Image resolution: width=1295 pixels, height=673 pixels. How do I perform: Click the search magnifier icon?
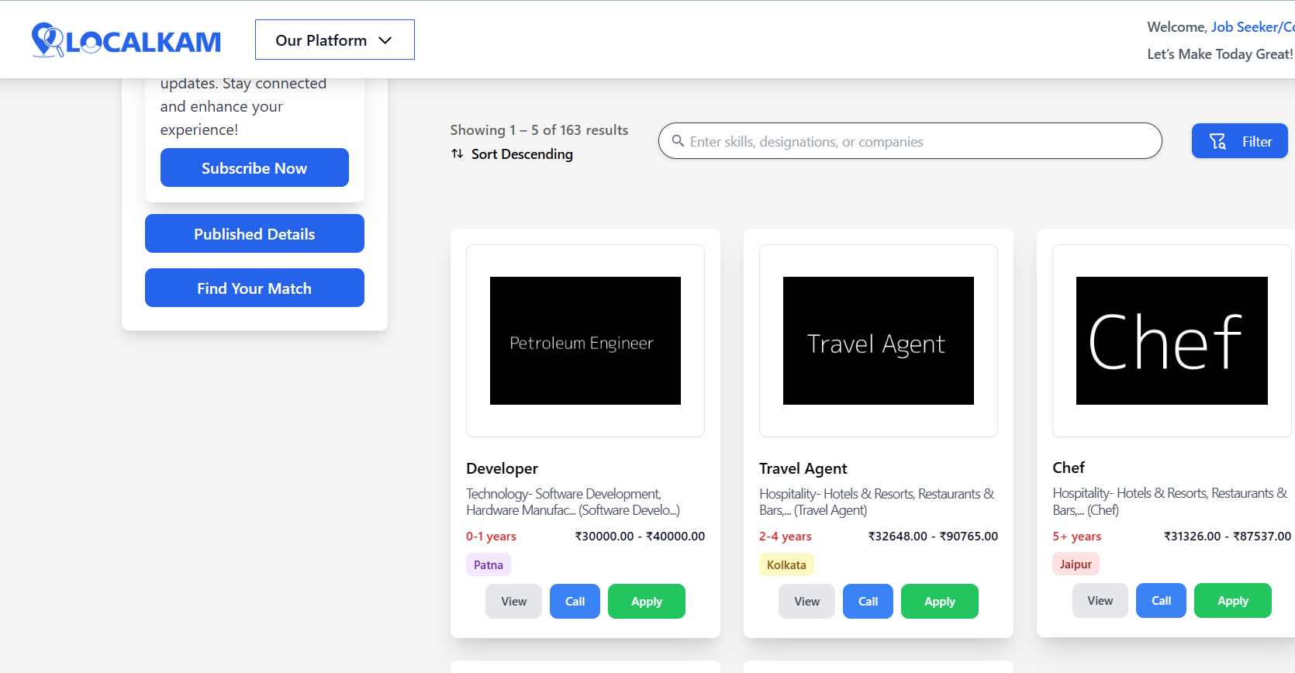[x=678, y=141]
